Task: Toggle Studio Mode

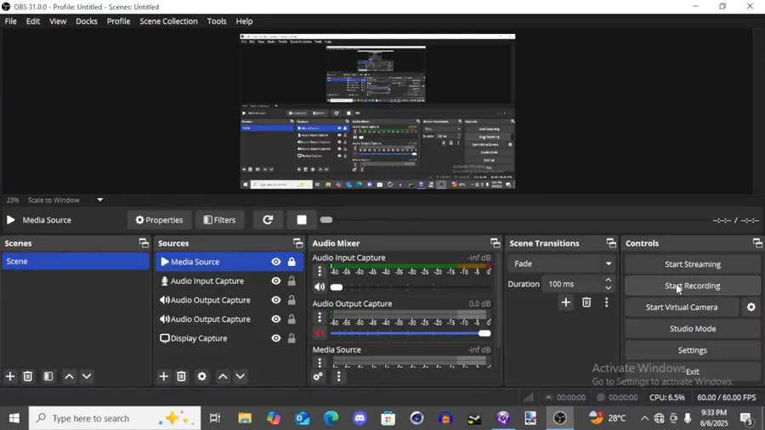Action: pos(692,329)
